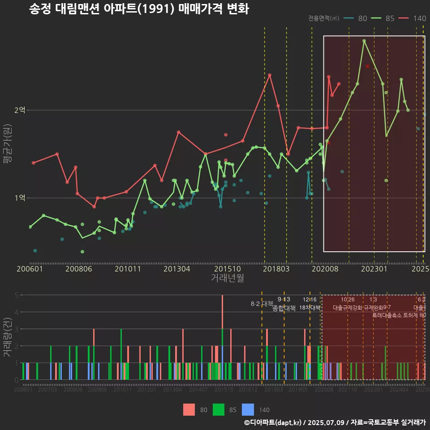Click the red 140 line sample in top legend
Image resolution: width=430 pixels, height=430 pixels.
coord(404,18)
